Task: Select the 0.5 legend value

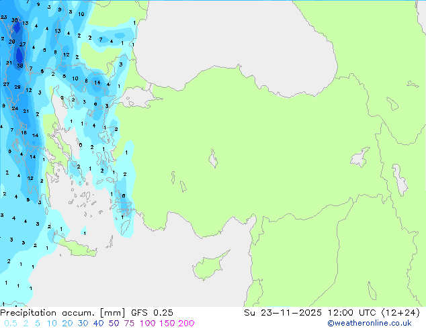Action: (x=11, y=324)
